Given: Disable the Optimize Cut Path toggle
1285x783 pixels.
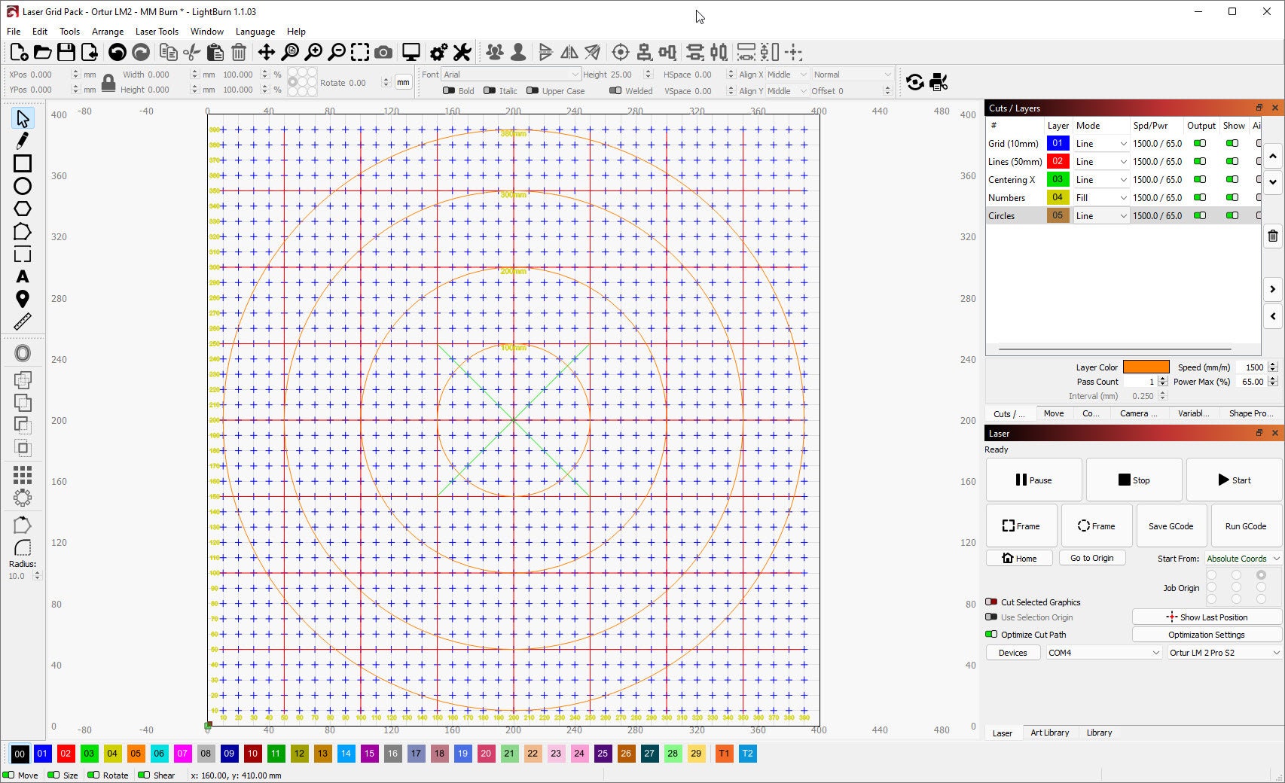Looking at the screenshot, I should (x=991, y=635).
